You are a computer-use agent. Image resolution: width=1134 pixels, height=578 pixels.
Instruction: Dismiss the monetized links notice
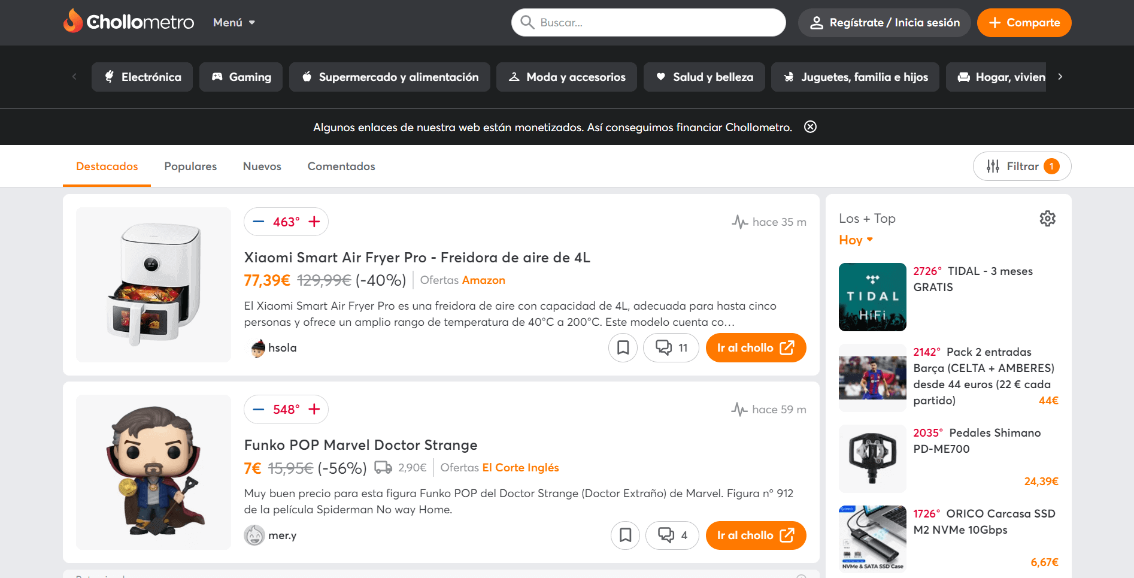click(810, 127)
